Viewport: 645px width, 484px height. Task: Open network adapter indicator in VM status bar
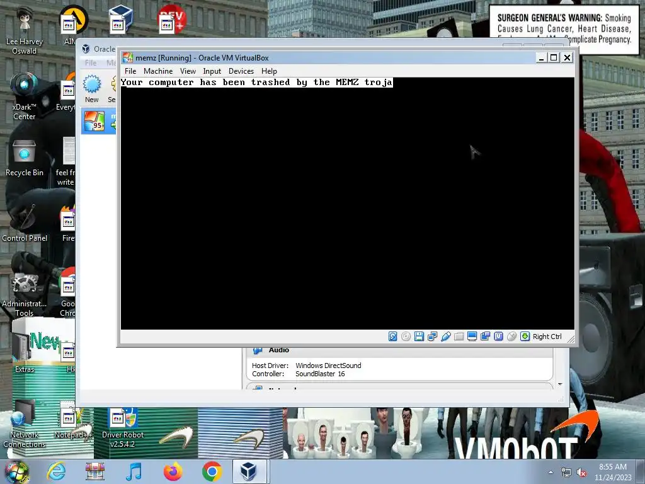pos(432,337)
